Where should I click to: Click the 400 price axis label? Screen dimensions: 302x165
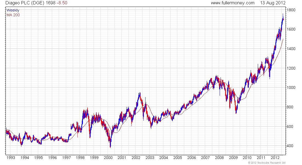click(290, 146)
